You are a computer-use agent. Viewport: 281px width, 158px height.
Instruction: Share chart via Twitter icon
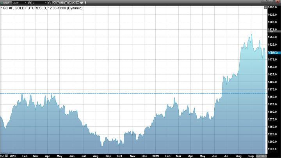pyautogui.click(x=82, y=3)
